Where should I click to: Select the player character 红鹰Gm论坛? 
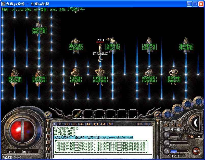coord(100,53)
